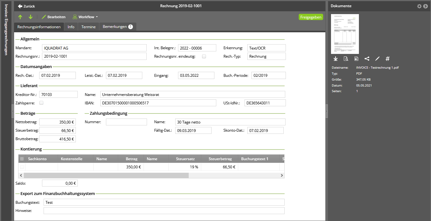Click the Rechnungsnr. field
The image size is (431, 221).
tap(94, 56)
